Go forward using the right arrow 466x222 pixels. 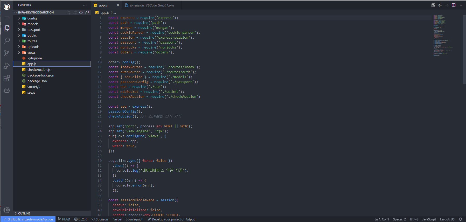pos(447,5)
